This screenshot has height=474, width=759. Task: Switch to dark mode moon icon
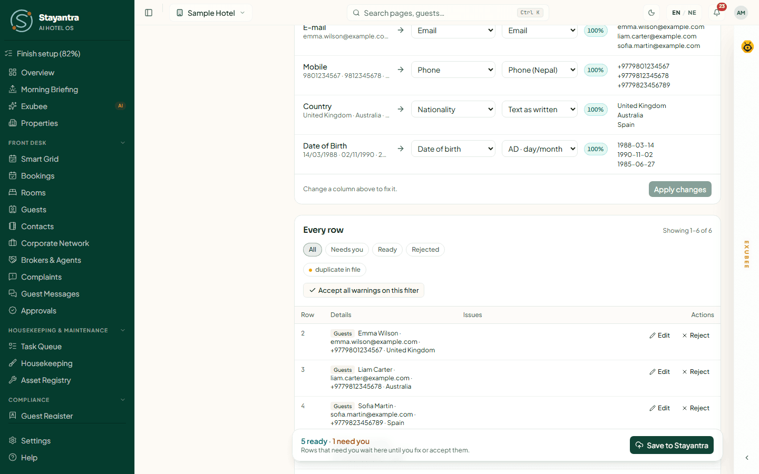pyautogui.click(x=651, y=13)
